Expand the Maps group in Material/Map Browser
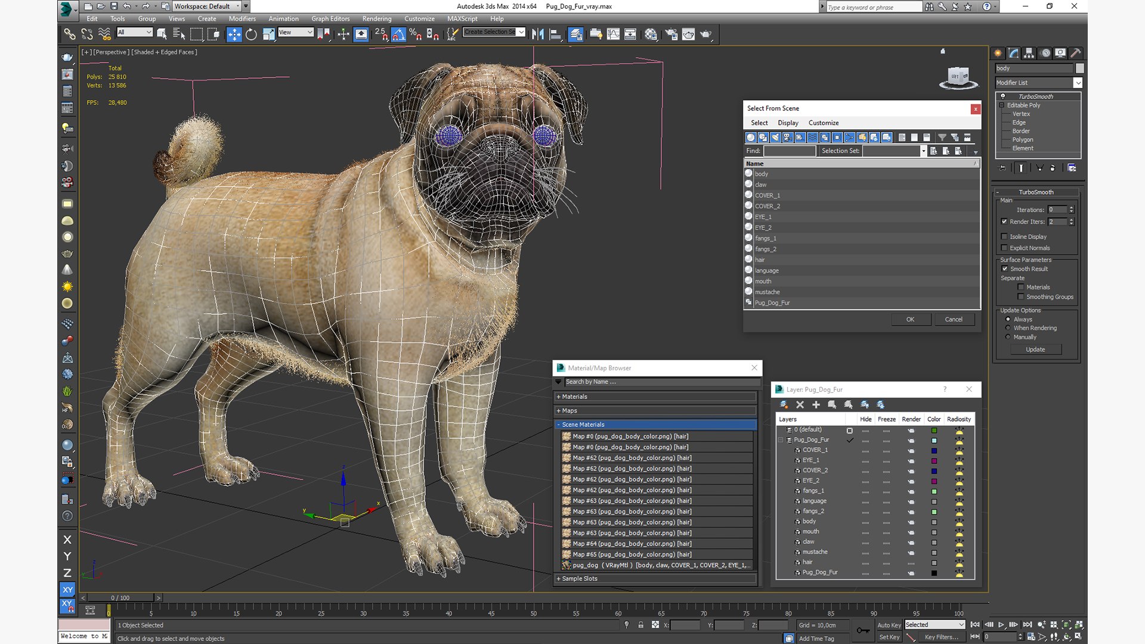Viewport: 1145px width, 644px height. tap(655, 411)
